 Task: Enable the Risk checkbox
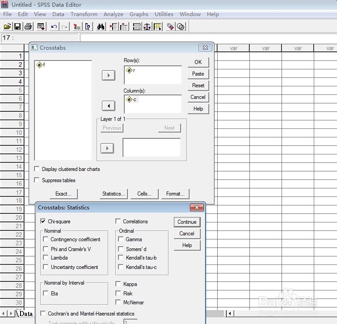pos(118,293)
